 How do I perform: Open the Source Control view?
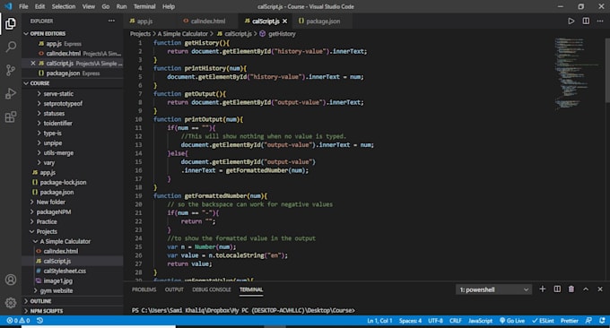[x=11, y=70]
